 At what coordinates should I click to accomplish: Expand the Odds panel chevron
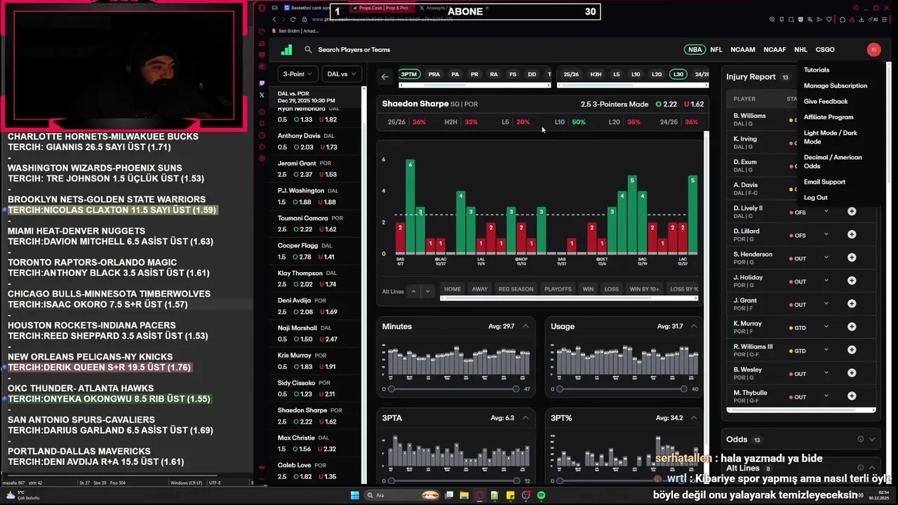point(872,439)
